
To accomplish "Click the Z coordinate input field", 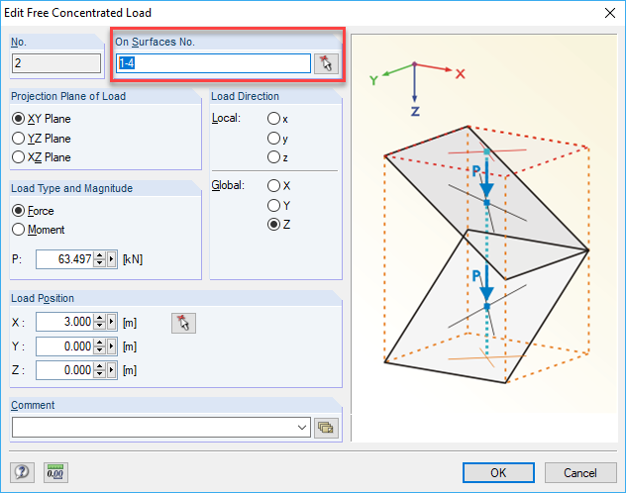I will [64, 370].
